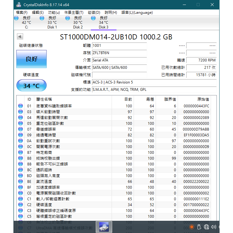Open the 檔案(F) menu
Screen dimensions: 233x233
pos(21,13)
